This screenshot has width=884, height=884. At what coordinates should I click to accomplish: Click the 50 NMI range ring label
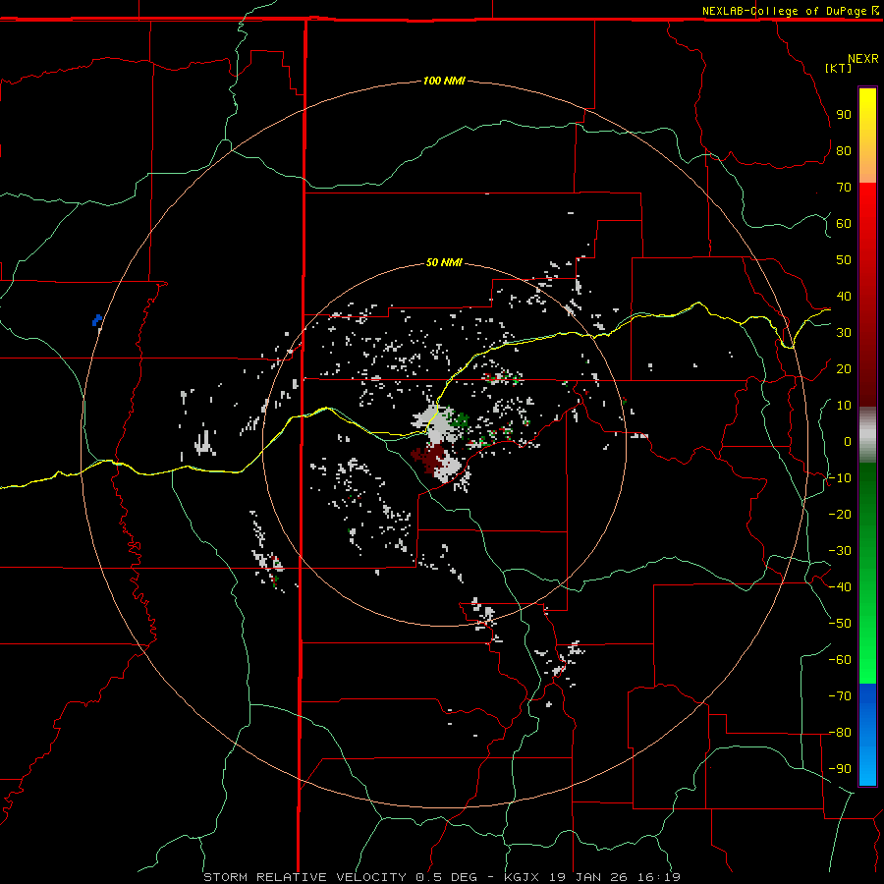point(444,262)
